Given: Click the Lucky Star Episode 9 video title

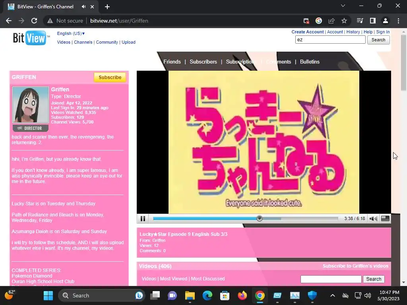Looking at the screenshot, I should [x=184, y=234].
